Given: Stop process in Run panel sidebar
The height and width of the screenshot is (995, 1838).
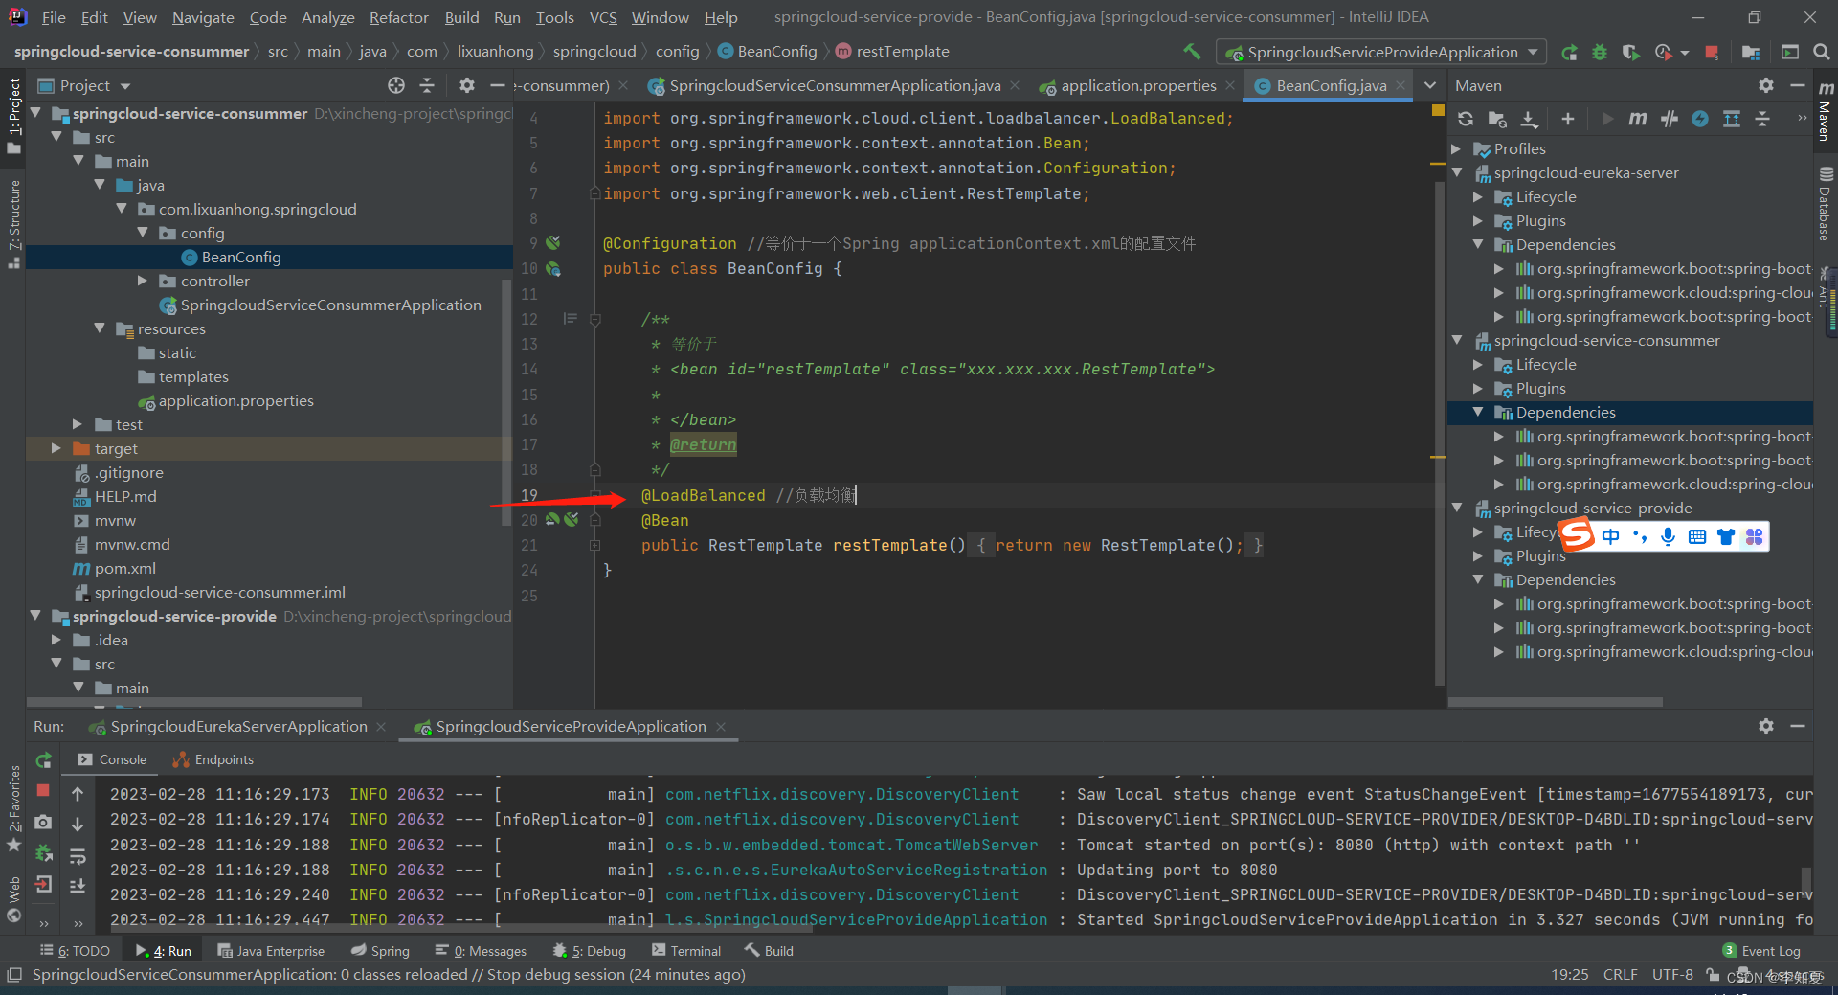Looking at the screenshot, I should coord(43,790).
